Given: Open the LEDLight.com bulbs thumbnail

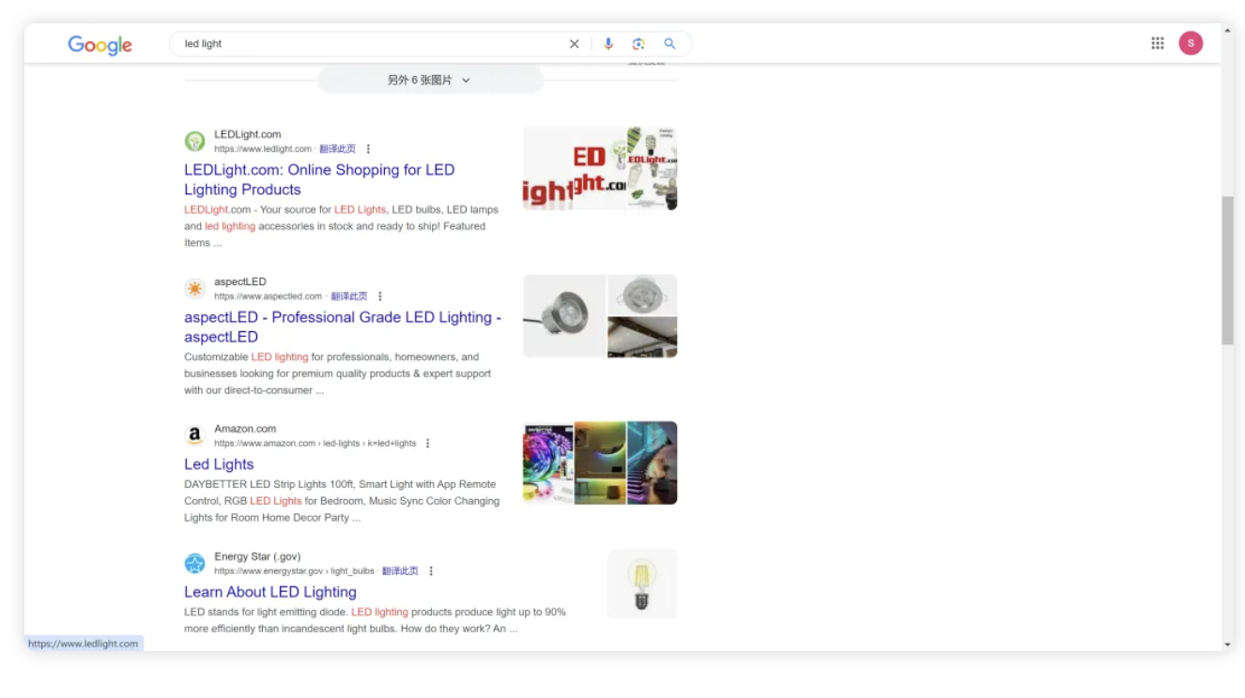Looking at the screenshot, I should (653, 169).
